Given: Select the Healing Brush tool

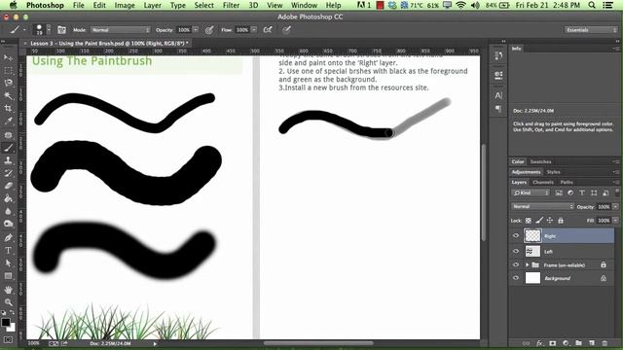Looking at the screenshot, I should click(x=8, y=135).
